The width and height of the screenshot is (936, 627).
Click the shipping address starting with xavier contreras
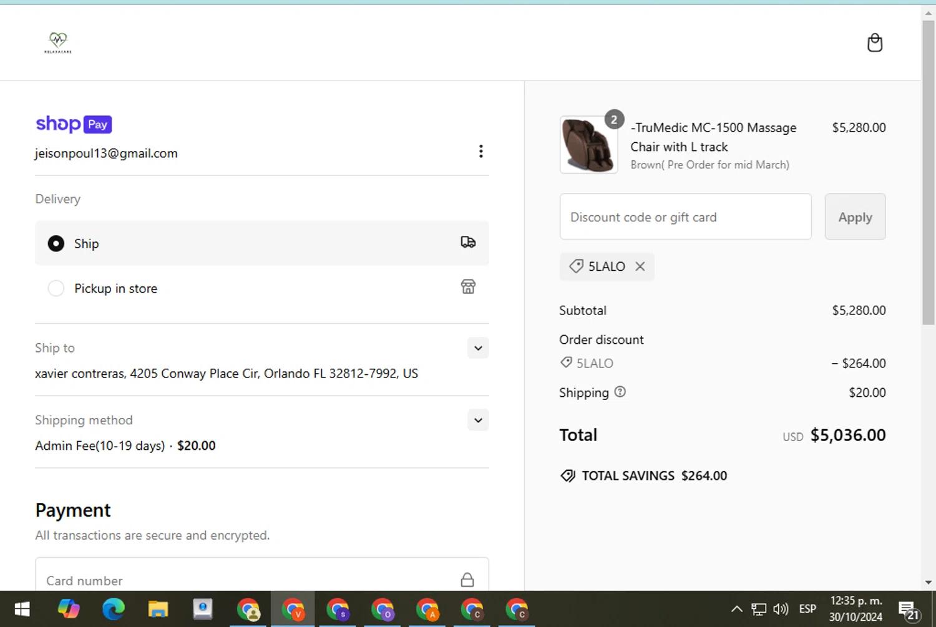click(227, 374)
